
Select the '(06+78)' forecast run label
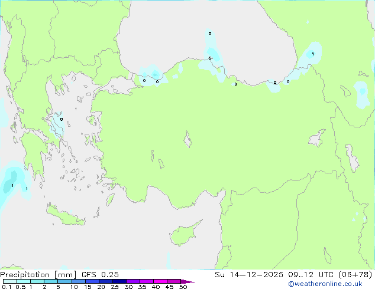tap(355, 275)
